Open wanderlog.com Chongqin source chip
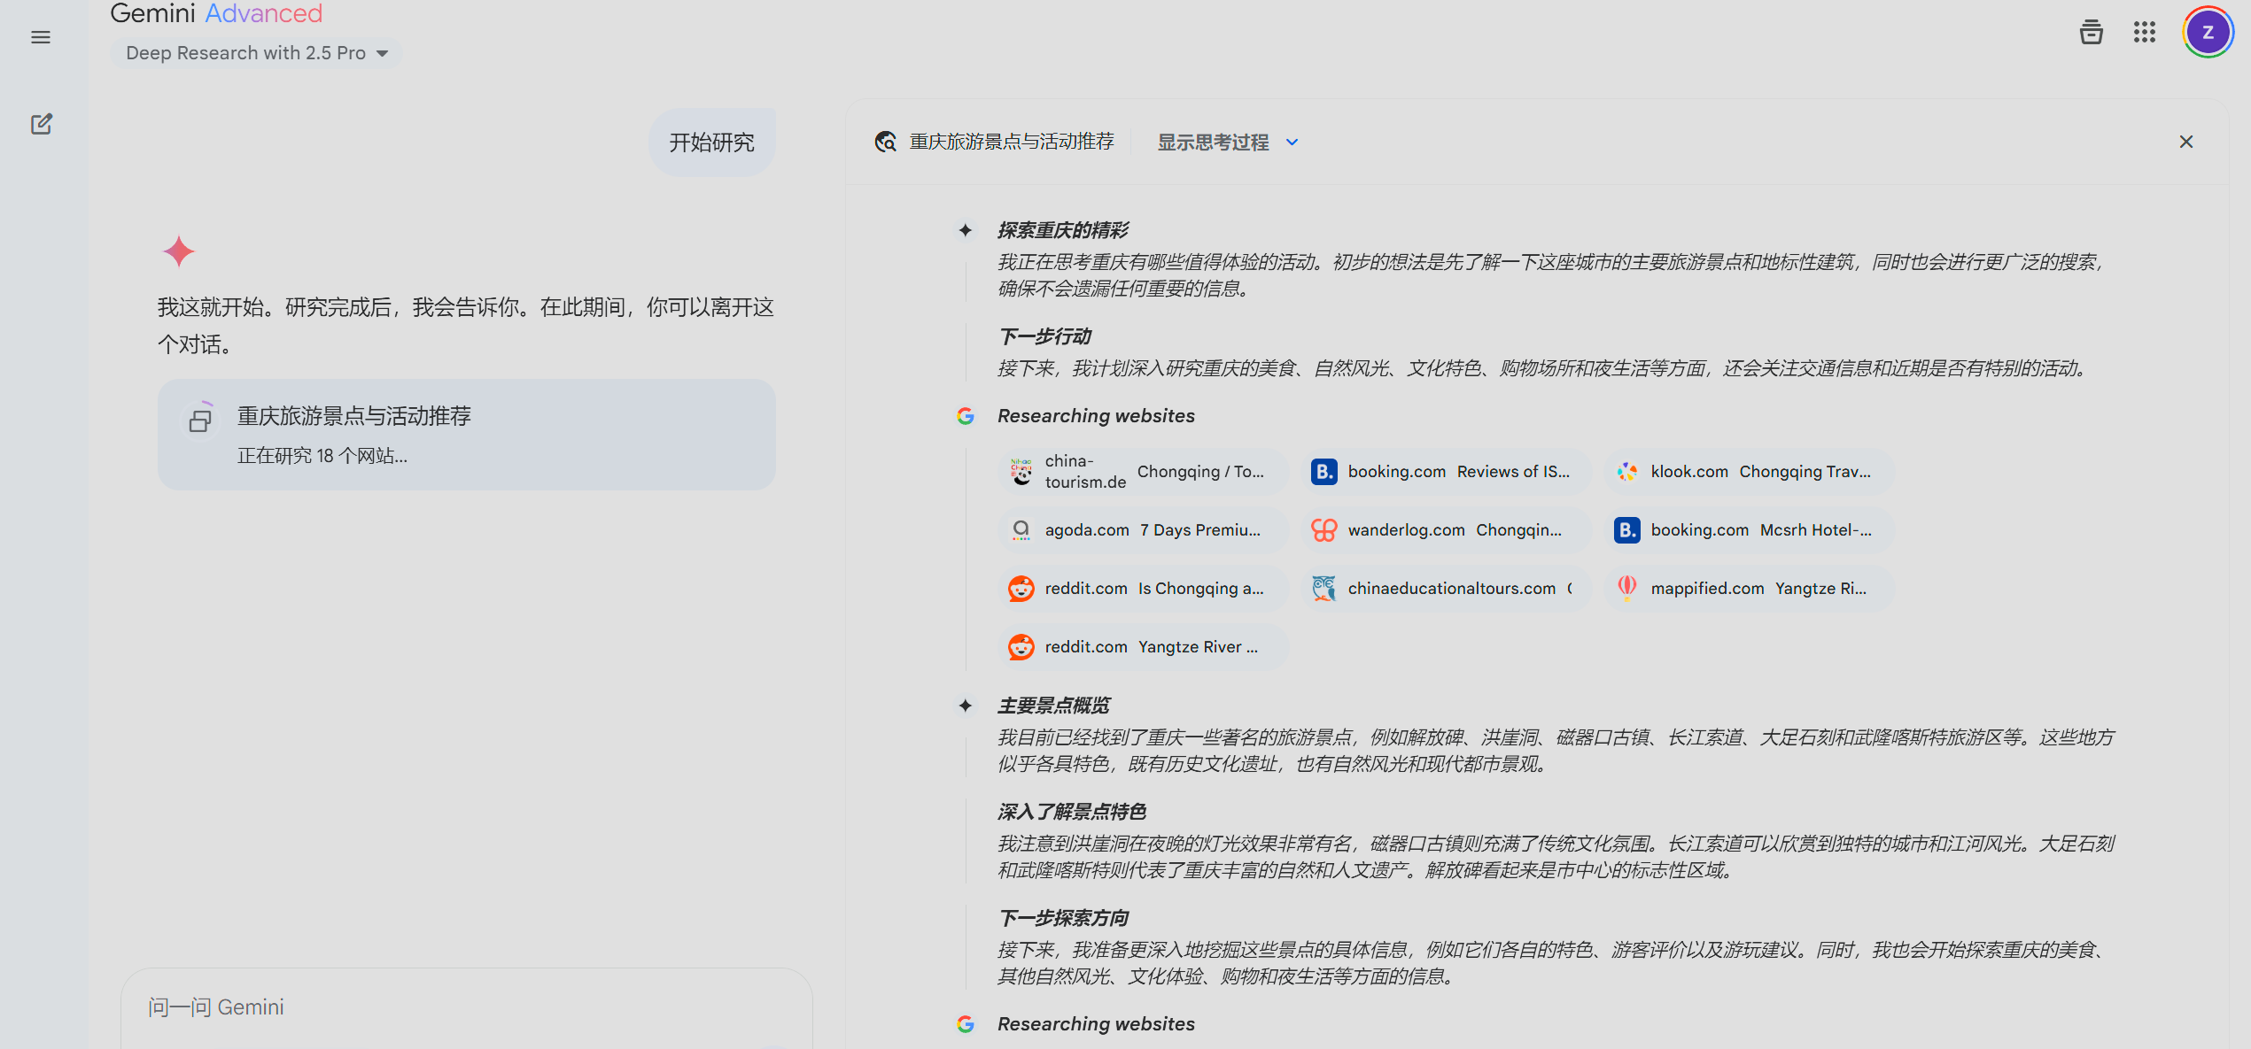The image size is (2251, 1049). [1446, 530]
